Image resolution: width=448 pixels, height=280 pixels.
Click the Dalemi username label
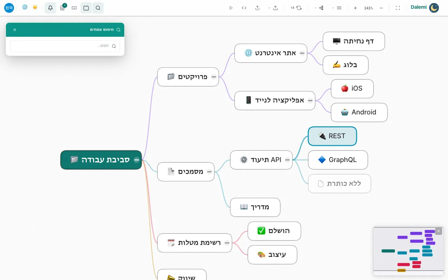pos(419,7)
